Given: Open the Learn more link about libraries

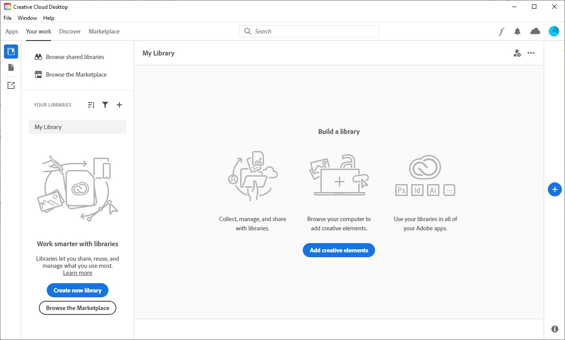Looking at the screenshot, I should (x=77, y=273).
